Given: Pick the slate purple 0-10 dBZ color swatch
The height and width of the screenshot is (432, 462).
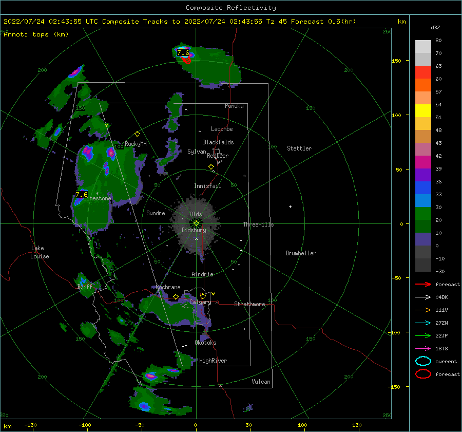Looking at the screenshot, I should pos(423,239).
